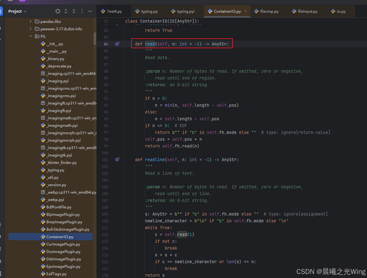The height and width of the screenshot is (278, 367).
Task: Click the read method name on line 84
Action: click(150, 44)
